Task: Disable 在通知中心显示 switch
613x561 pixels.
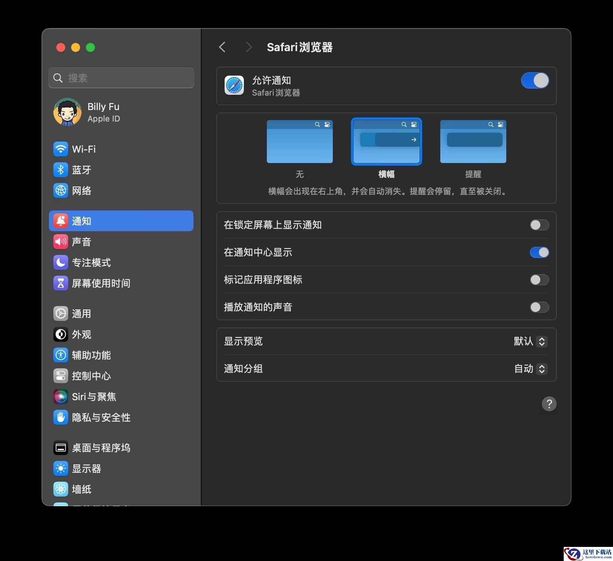Action: 540,252
